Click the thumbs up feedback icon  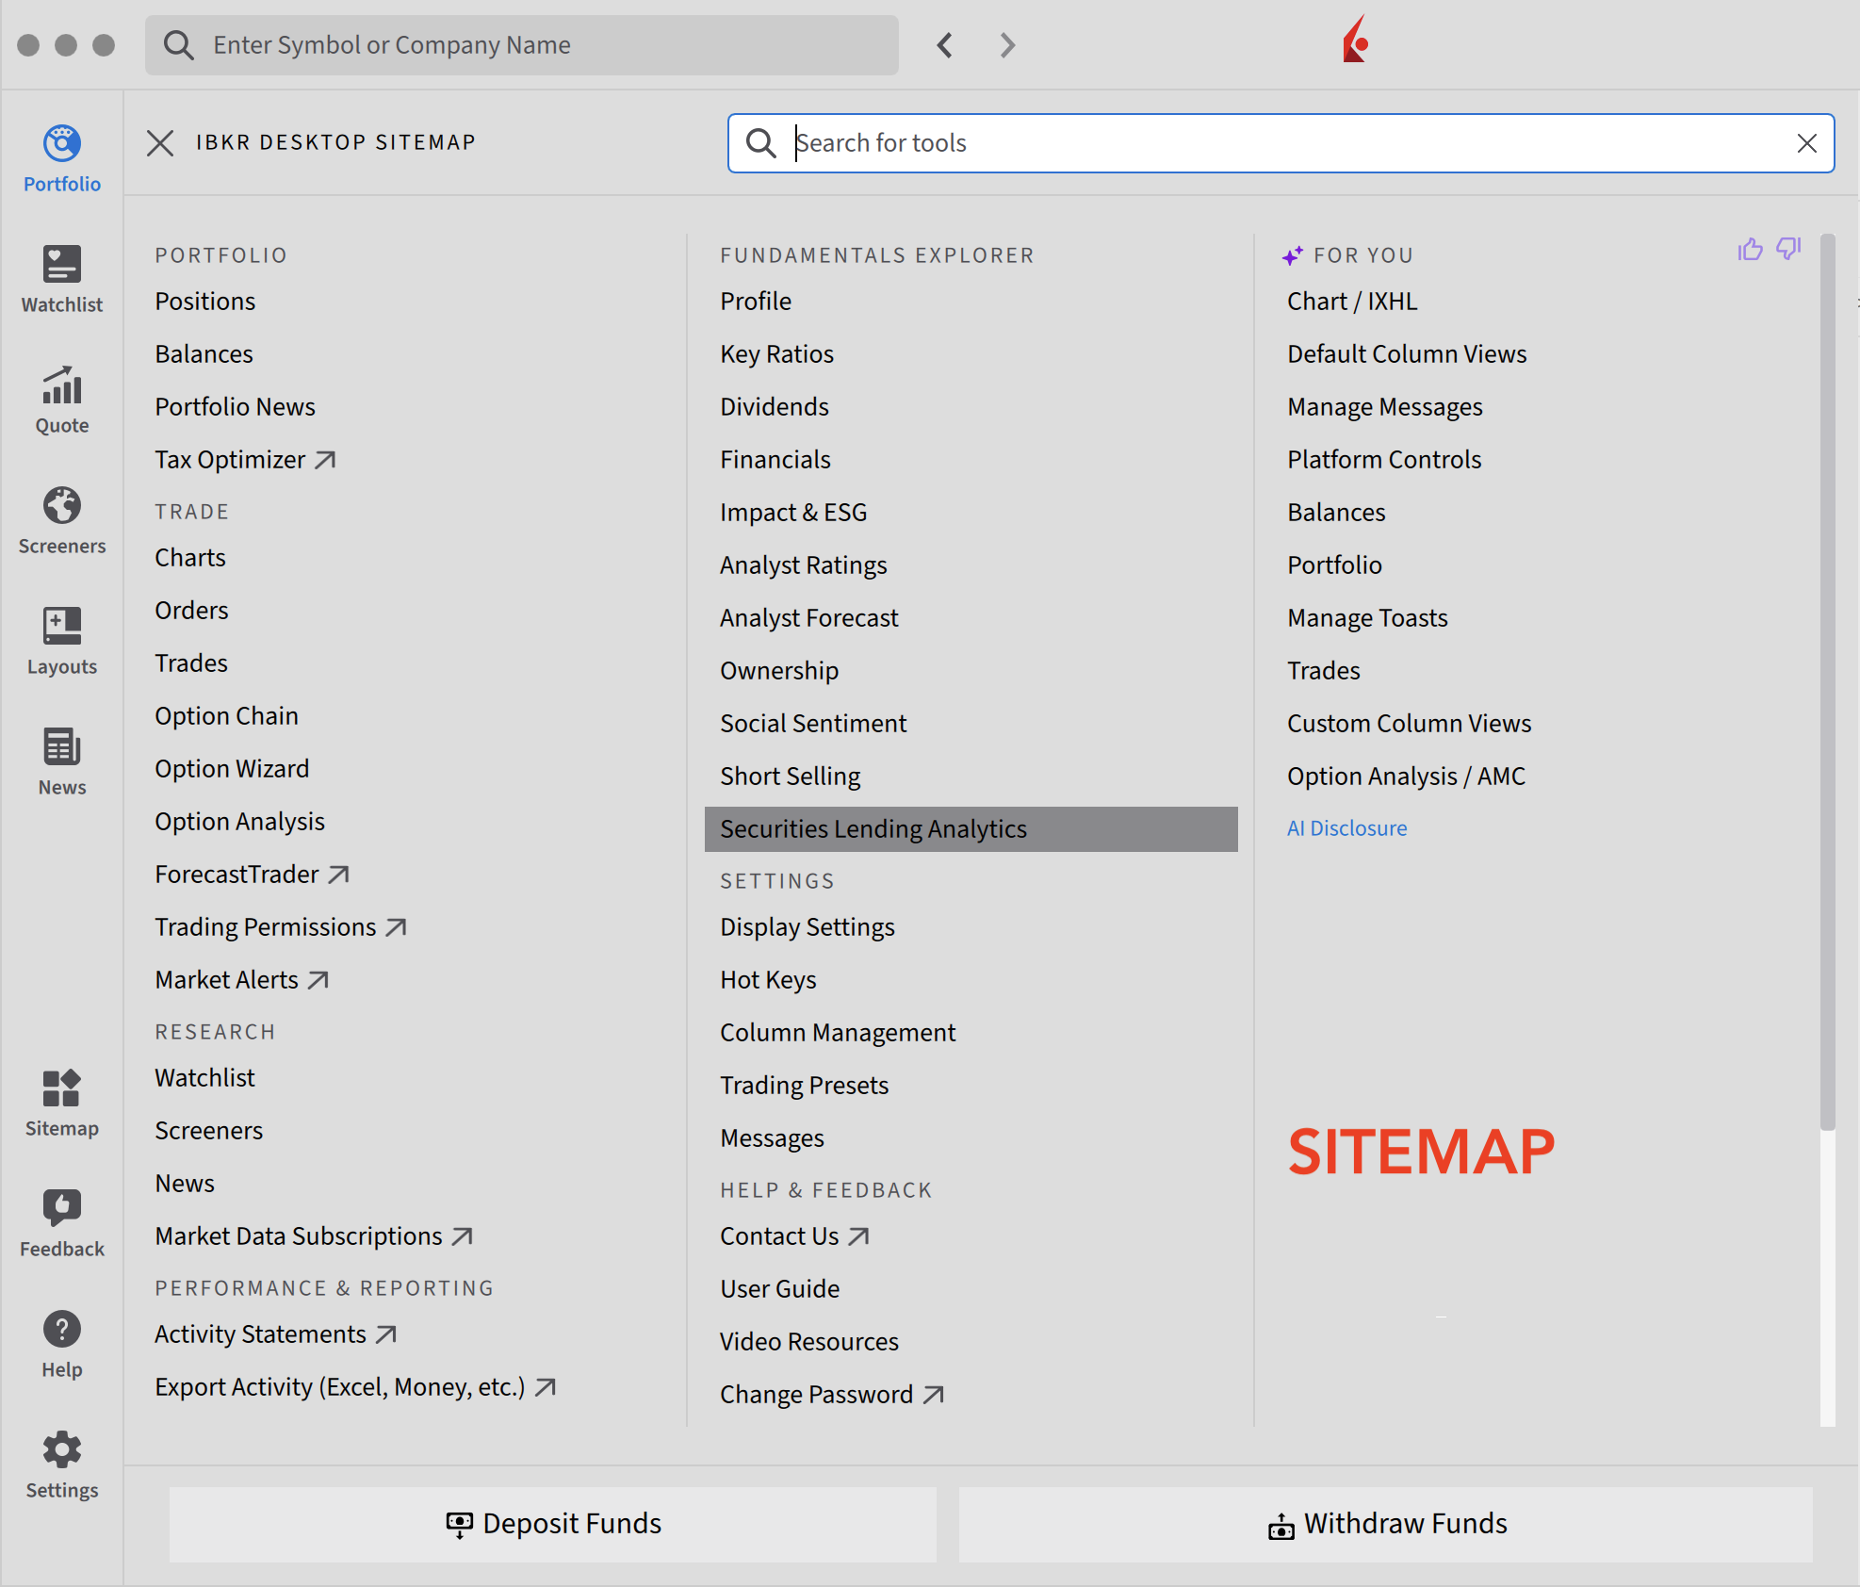1751,249
